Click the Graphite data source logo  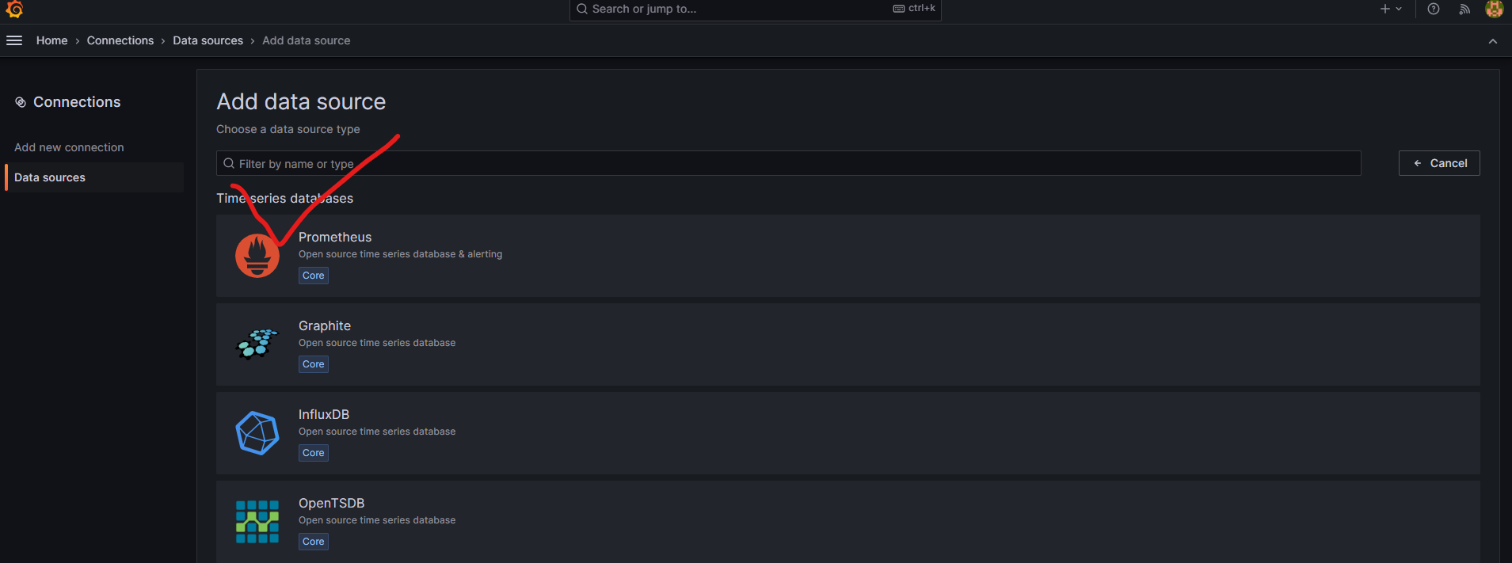[257, 344]
